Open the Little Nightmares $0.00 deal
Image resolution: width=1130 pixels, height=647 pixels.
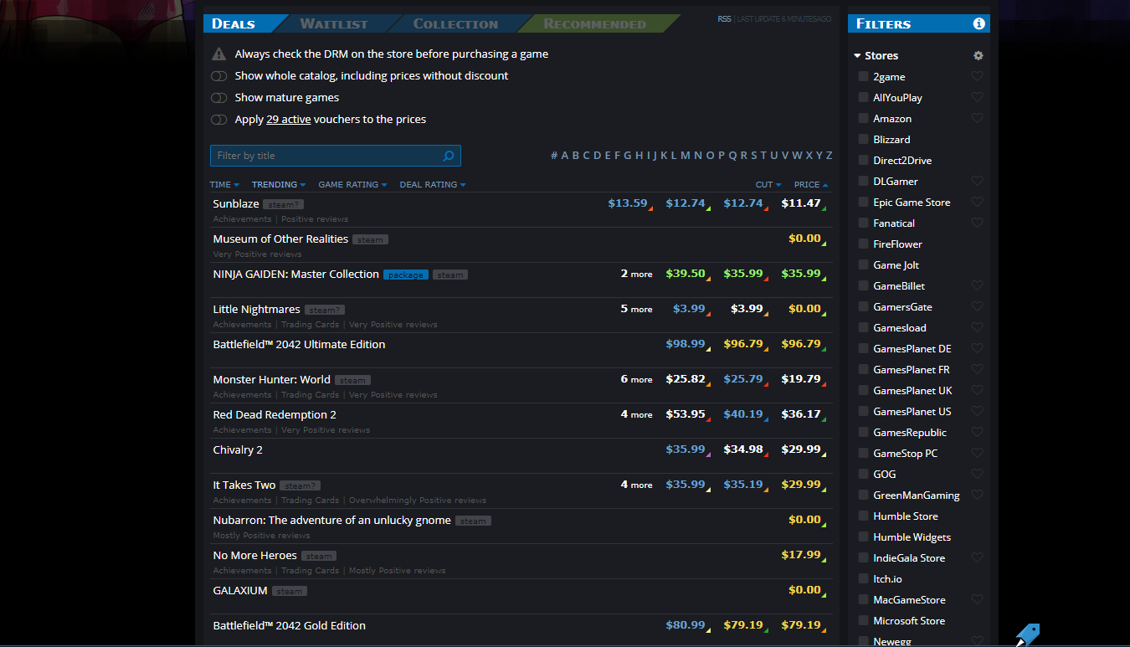pos(804,308)
